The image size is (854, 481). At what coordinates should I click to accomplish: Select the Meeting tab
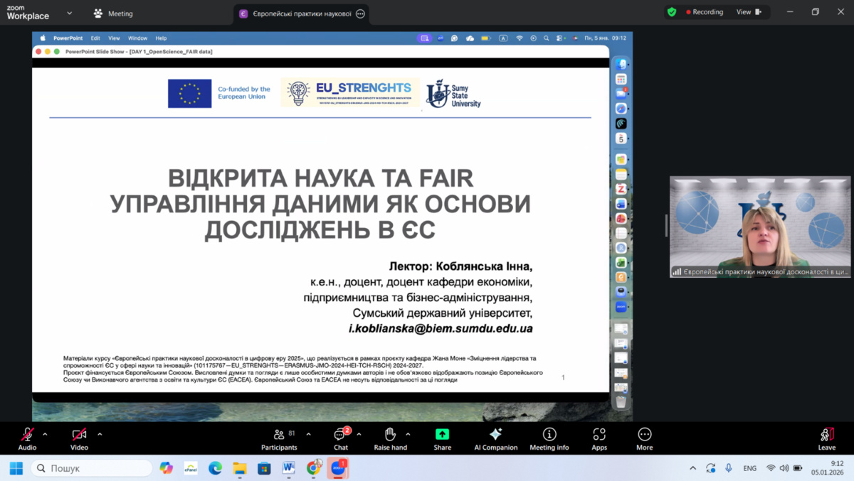(x=113, y=13)
